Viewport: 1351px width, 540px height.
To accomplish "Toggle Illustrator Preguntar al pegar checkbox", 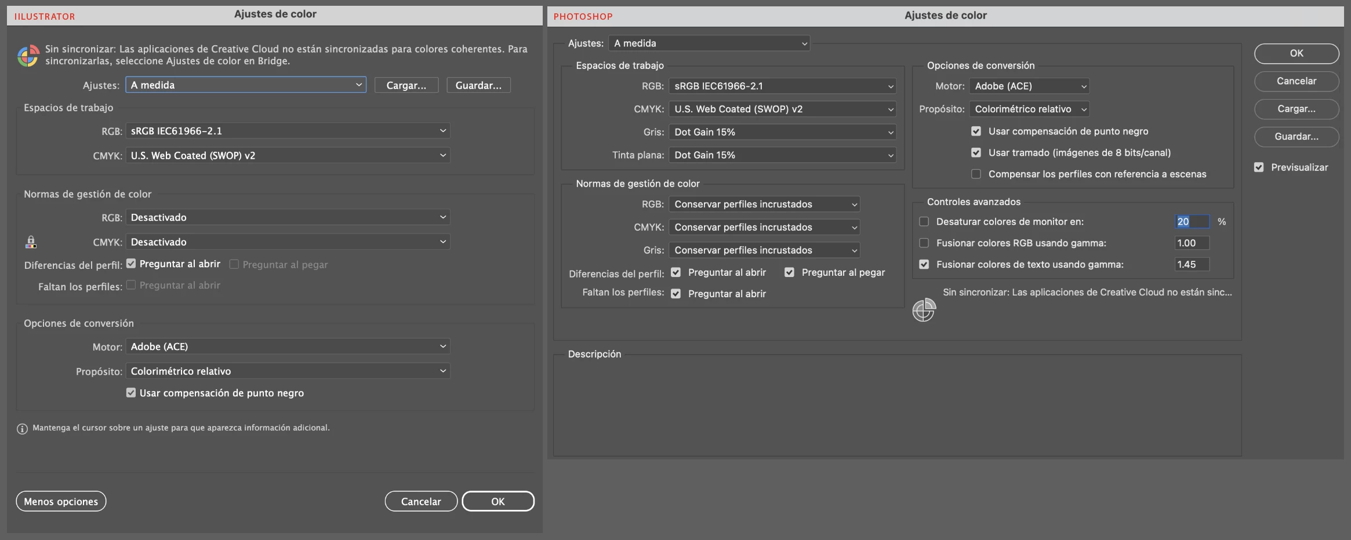I will [x=234, y=264].
